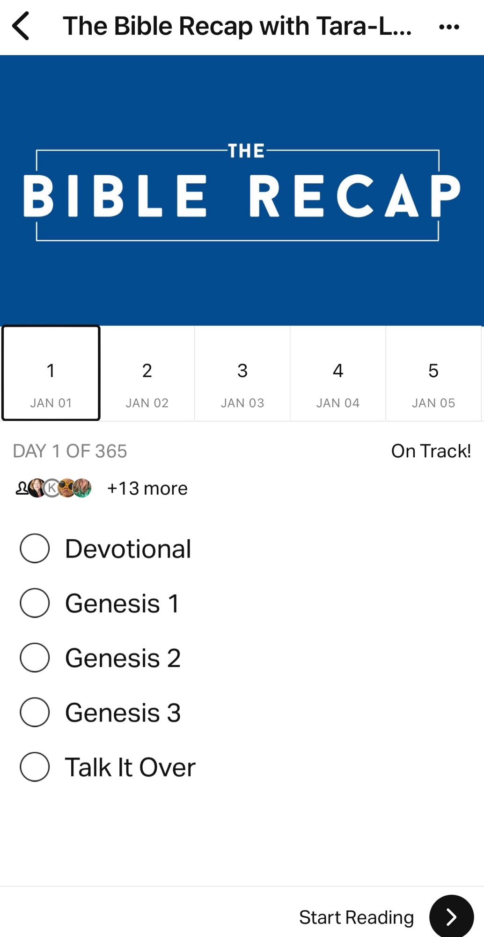
Task: Open the Talk It Over item
Action: [130, 767]
